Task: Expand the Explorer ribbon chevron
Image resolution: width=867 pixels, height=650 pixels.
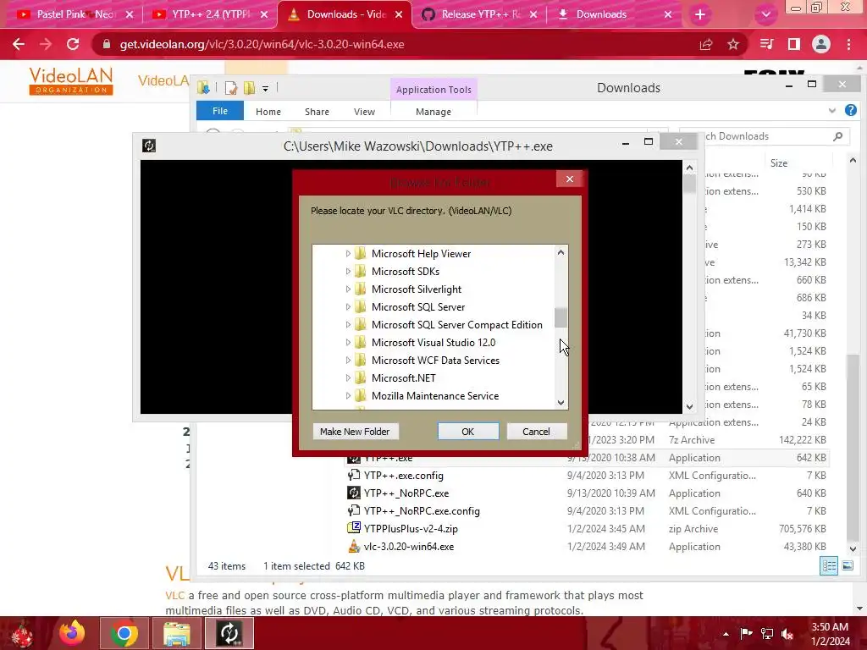Action: [x=832, y=111]
